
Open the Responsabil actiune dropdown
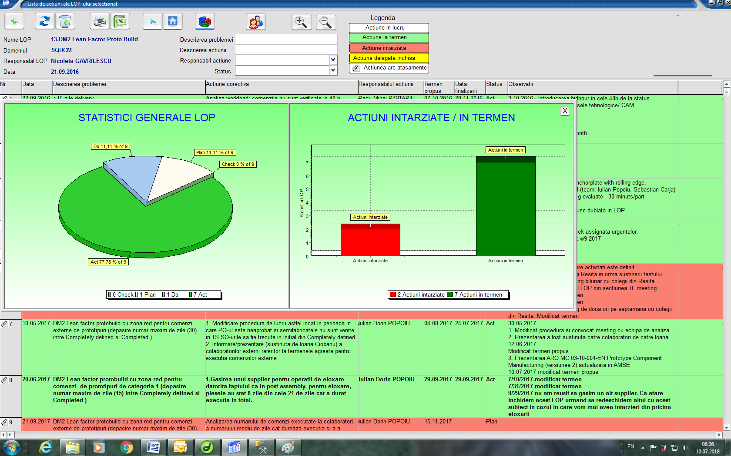point(333,60)
